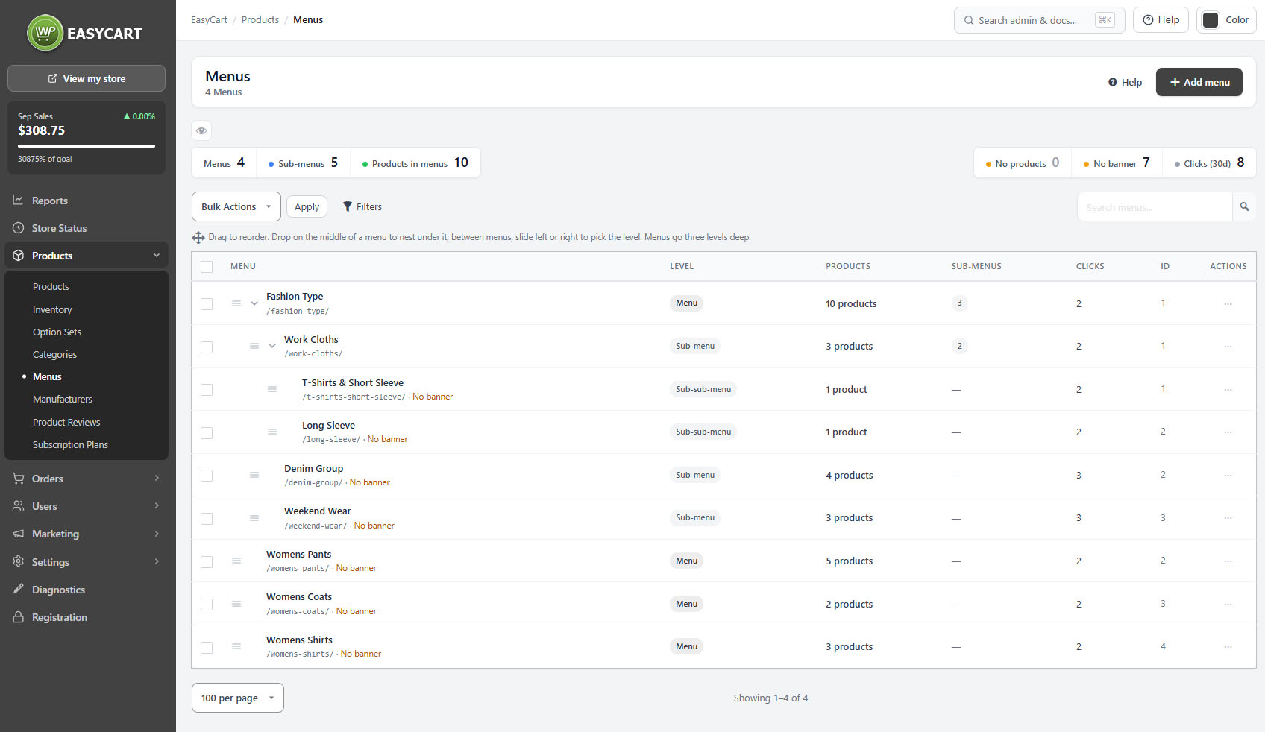Image resolution: width=1265 pixels, height=732 pixels.
Task: Open the 100 per page dropdown
Action: pos(238,698)
